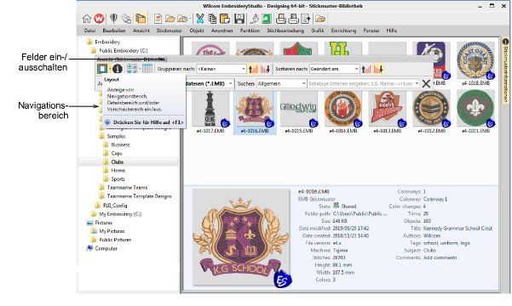Click the folder settings icon after printers
Image resolution: width=512 pixels, height=306 pixels.
point(320,19)
